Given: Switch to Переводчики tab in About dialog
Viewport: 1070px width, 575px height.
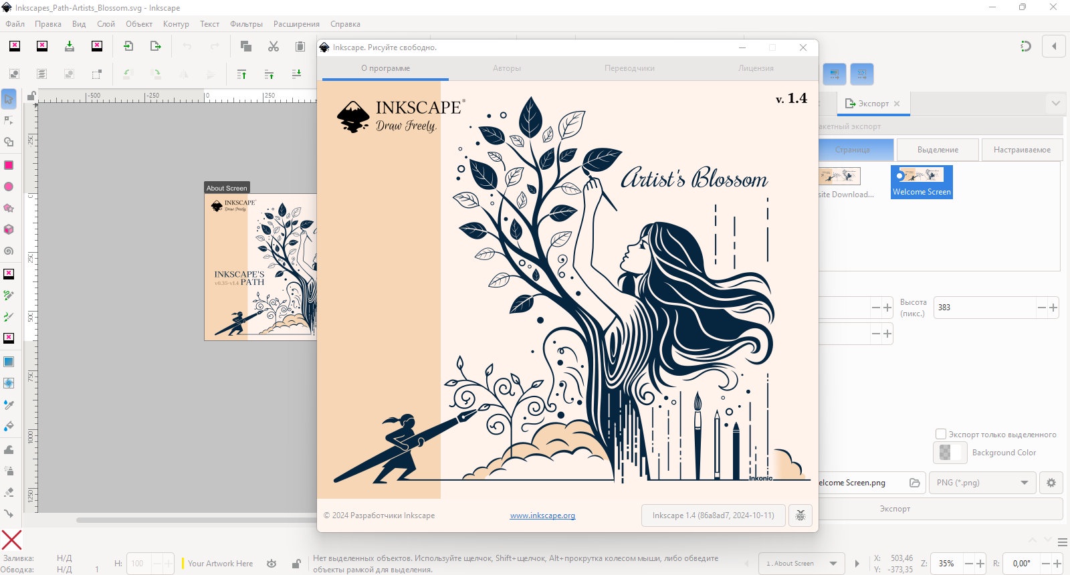Looking at the screenshot, I should click(x=629, y=68).
